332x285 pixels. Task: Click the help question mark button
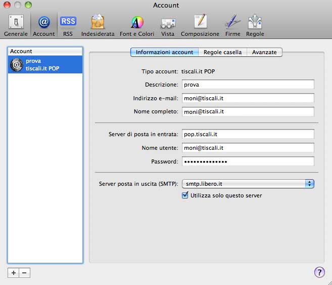[319, 272]
